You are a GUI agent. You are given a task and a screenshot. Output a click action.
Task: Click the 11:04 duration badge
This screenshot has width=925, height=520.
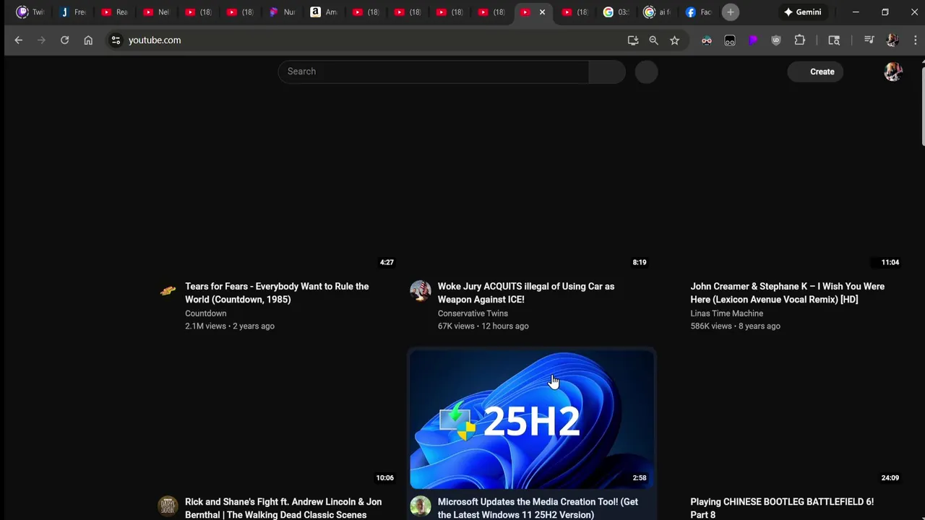[890, 263]
